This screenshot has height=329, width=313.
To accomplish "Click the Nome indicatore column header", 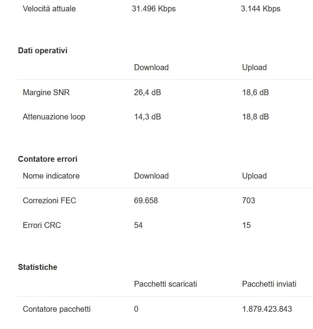I will (51, 176).
